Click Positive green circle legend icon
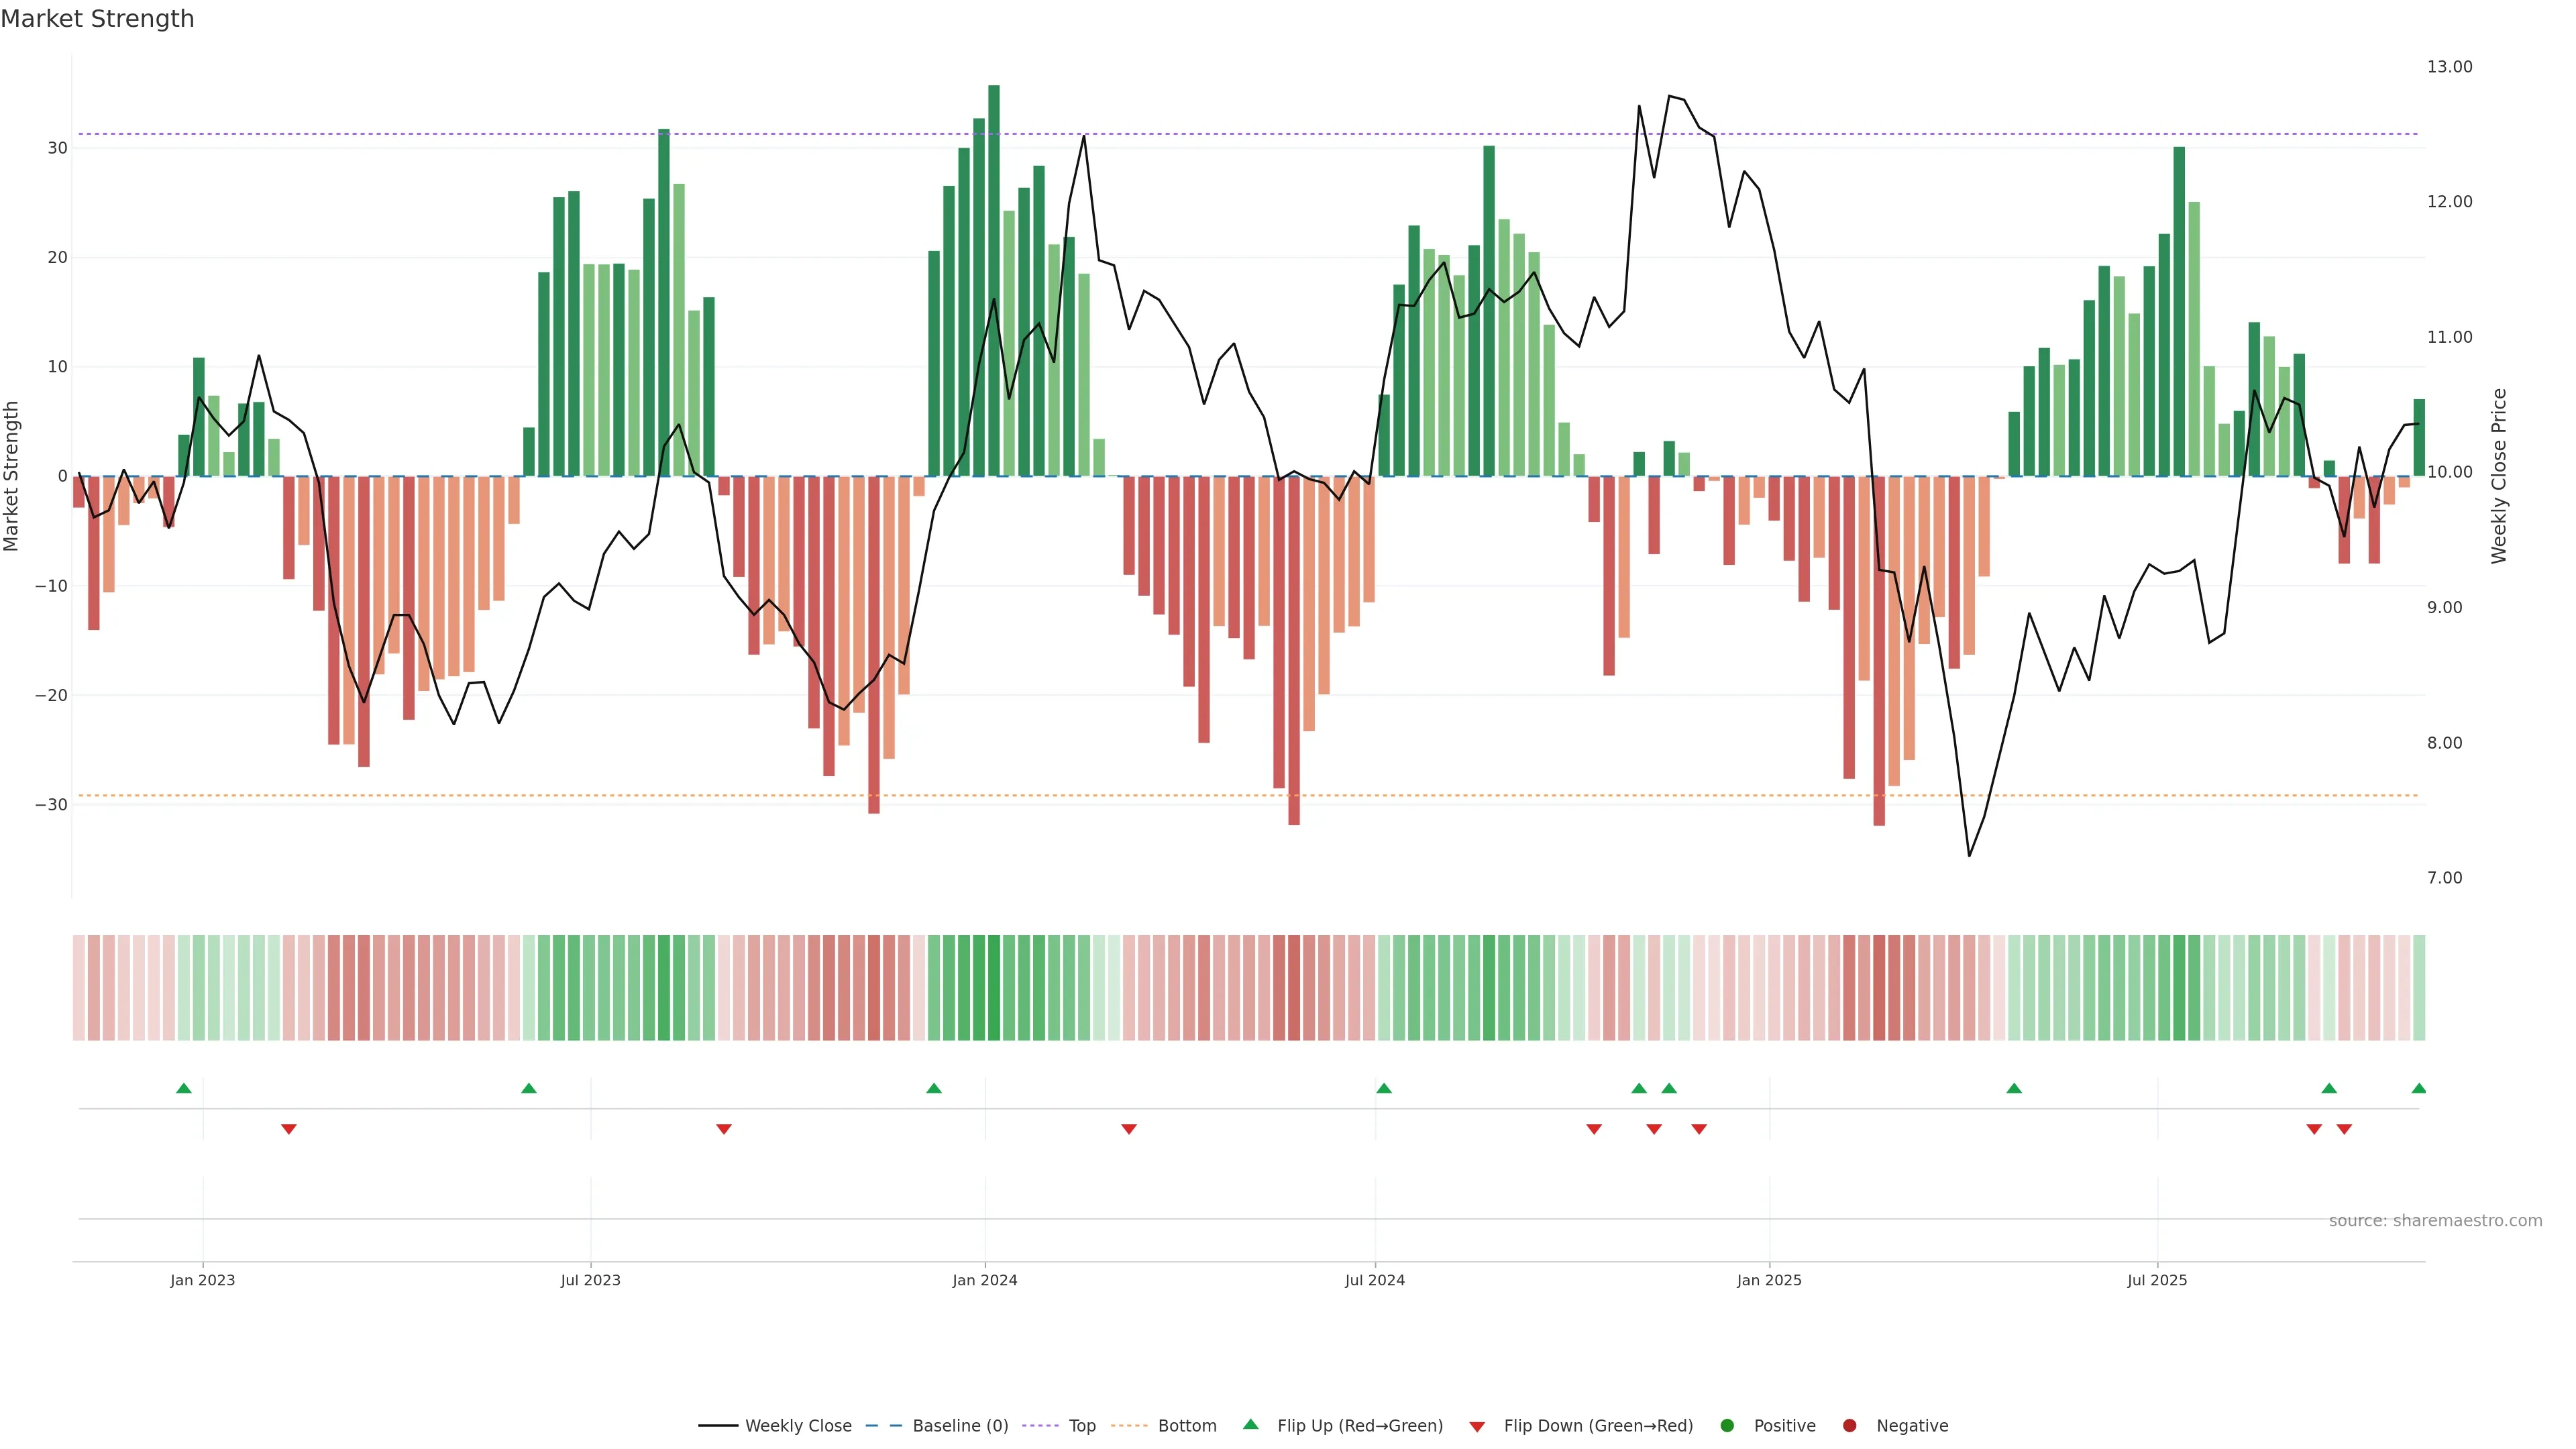 tap(1727, 1426)
